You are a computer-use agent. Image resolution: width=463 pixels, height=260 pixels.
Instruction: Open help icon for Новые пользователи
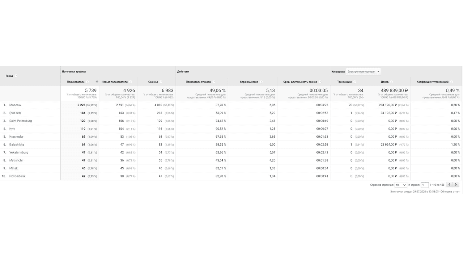(131, 82)
